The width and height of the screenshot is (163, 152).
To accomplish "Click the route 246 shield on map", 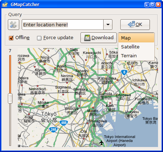I will pos(53,129).
